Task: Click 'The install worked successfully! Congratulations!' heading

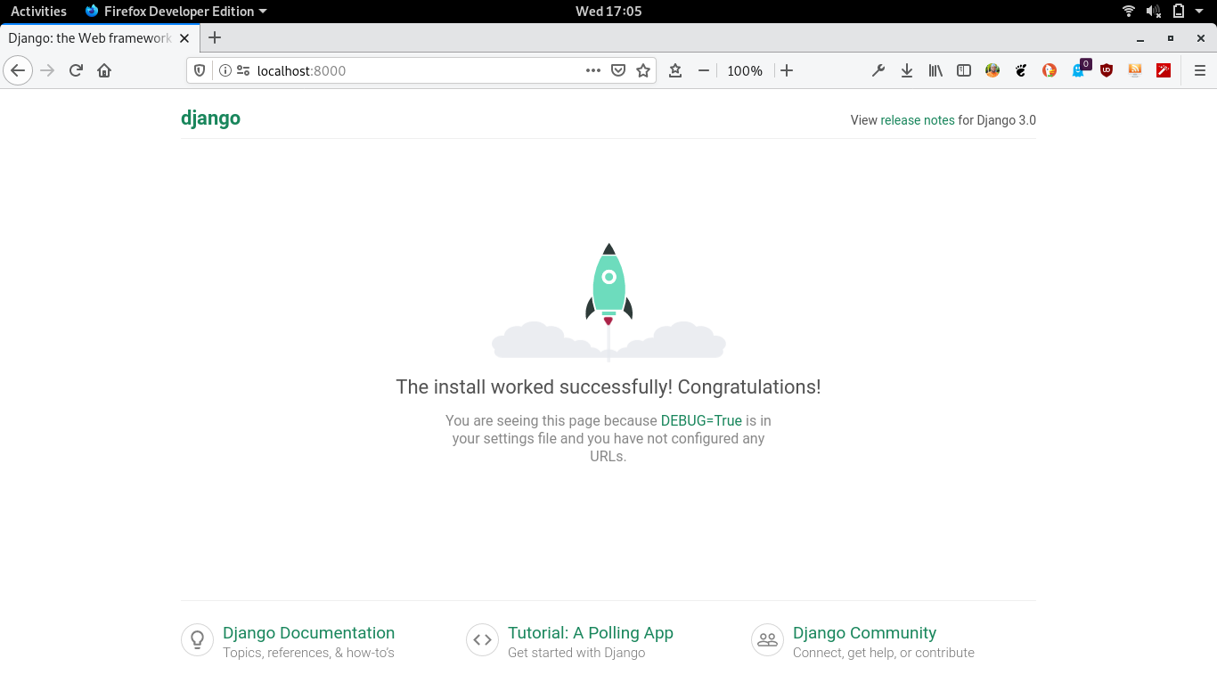Action: pos(608,386)
